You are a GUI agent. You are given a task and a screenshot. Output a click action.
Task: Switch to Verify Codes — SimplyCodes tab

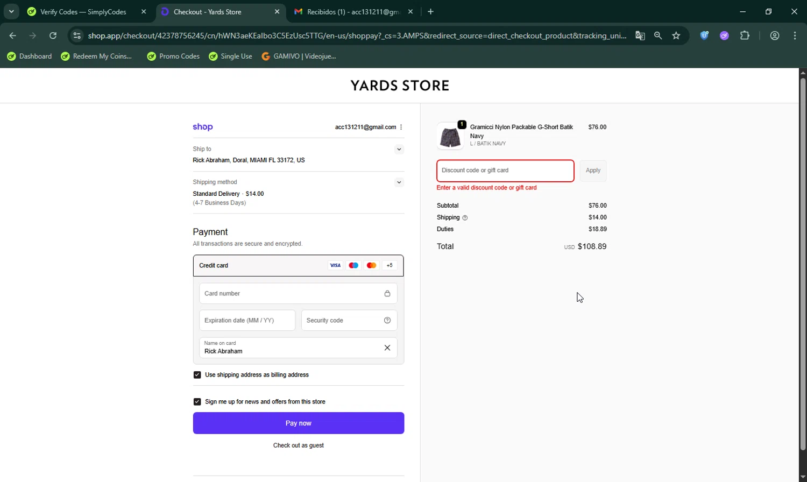pyautogui.click(x=83, y=11)
